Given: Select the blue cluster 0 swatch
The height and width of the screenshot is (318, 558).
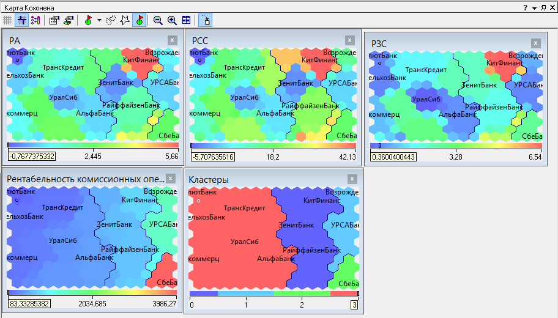Looking at the screenshot, I should (x=204, y=294).
